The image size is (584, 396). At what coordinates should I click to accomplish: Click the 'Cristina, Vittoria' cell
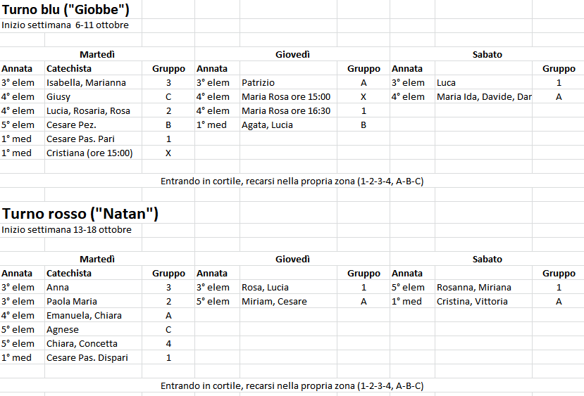click(483, 301)
